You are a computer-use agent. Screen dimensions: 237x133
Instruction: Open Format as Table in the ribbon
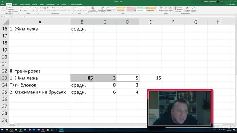point(102,9)
